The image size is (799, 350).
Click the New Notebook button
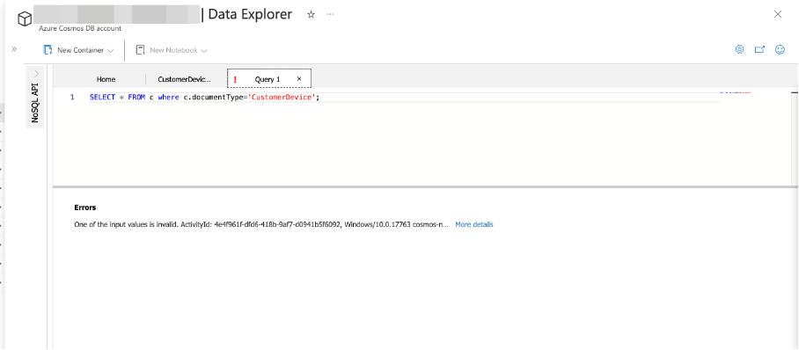click(166, 50)
